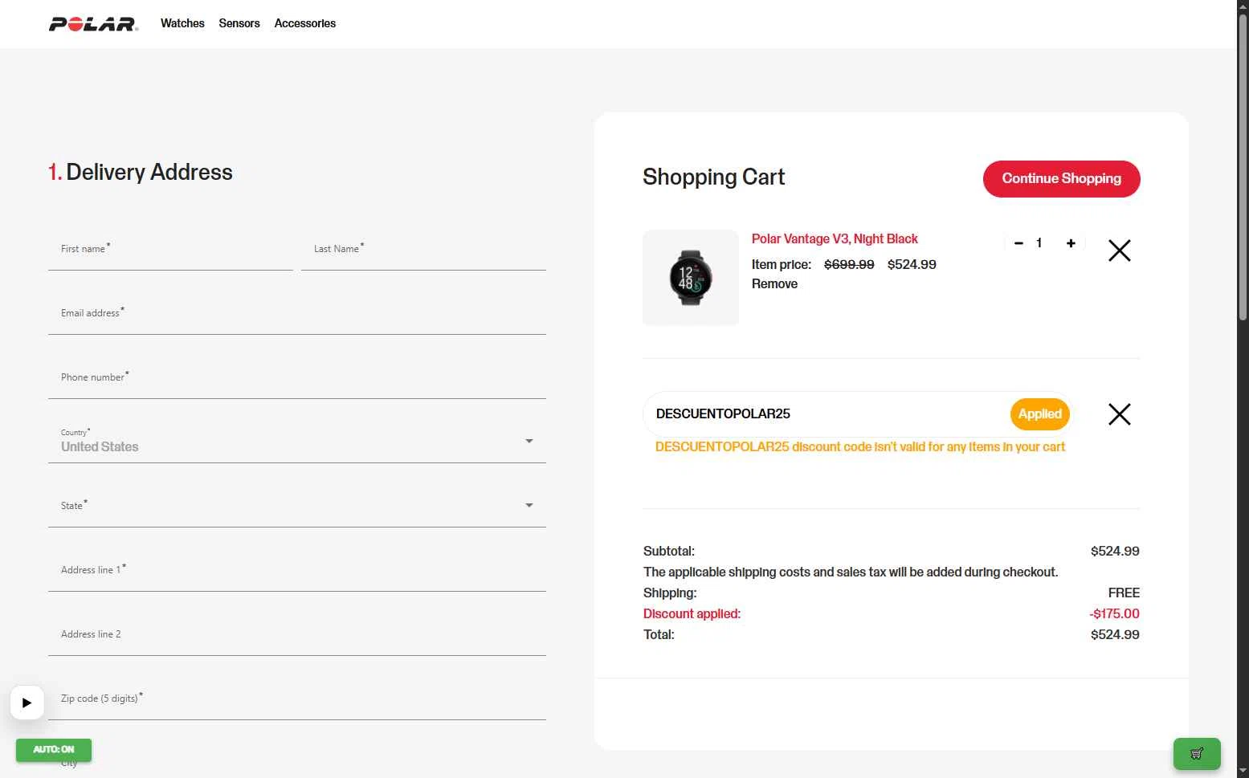Click the scrollbar up arrow
The image size is (1249, 778).
1243,6
